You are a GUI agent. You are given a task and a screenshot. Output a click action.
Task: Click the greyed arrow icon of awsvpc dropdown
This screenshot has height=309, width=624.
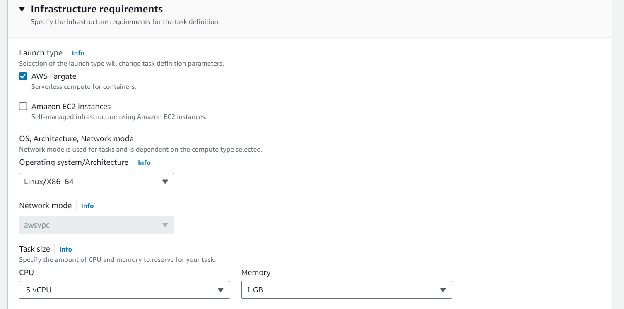(x=165, y=225)
